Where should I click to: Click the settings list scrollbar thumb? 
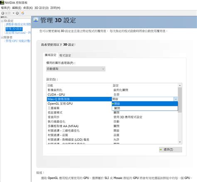point(180,100)
